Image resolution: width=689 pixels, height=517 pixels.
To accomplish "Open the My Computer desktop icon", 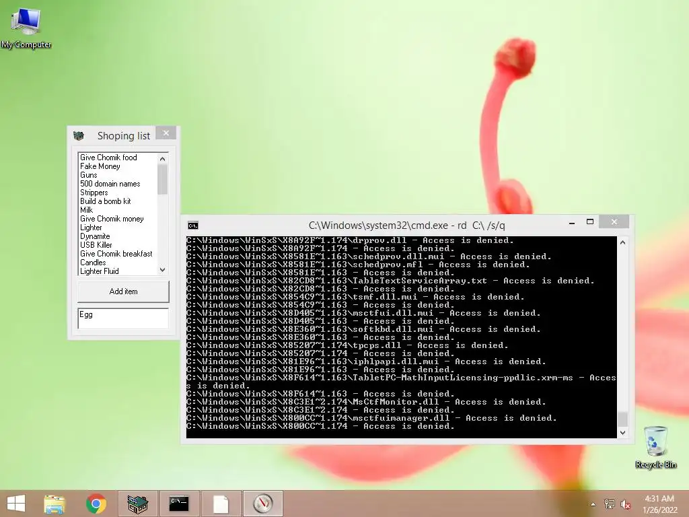I will [x=26, y=28].
